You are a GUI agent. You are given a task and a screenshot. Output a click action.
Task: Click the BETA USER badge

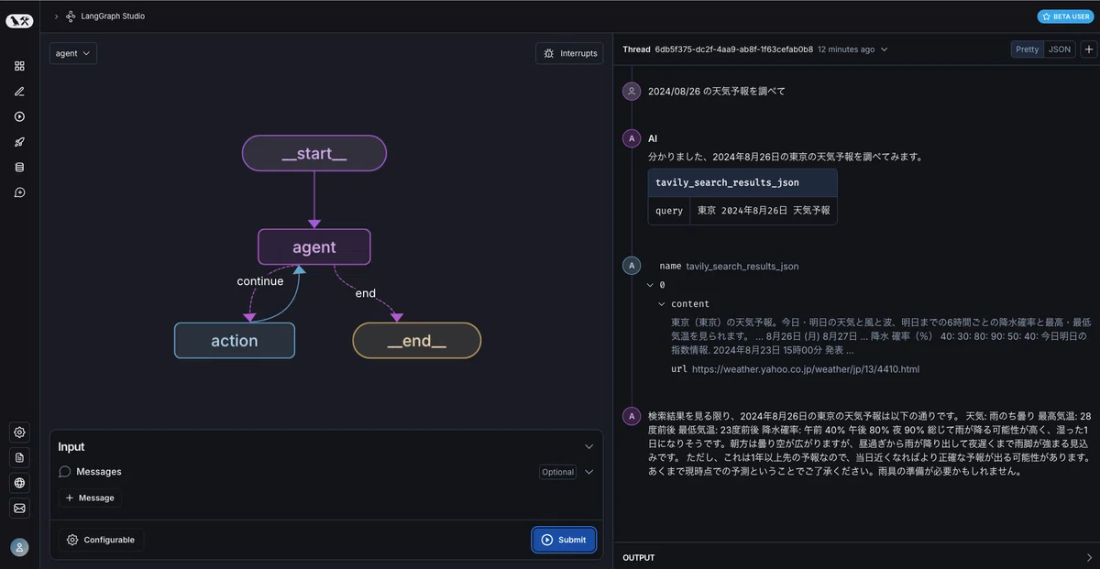pyautogui.click(x=1064, y=16)
